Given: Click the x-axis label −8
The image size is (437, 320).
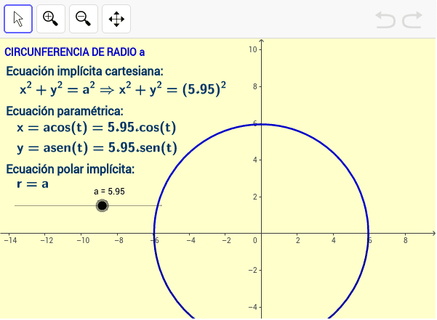Looking at the screenshot, I should (x=119, y=240).
